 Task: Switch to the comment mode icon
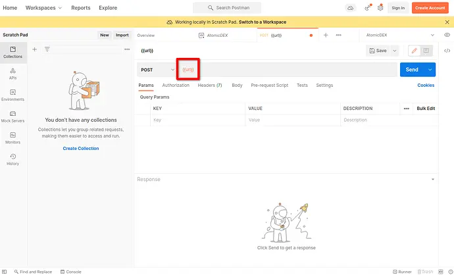(426, 50)
